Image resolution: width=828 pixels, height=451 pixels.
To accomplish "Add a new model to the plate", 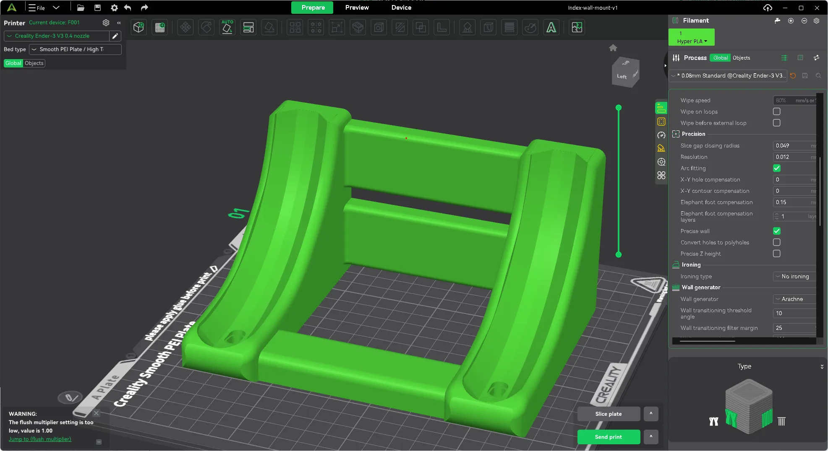I will point(138,27).
